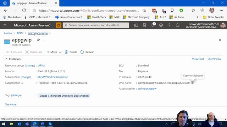Open apimpocappgw in the breadcrumb
The height and width of the screenshot is (127, 227).
coord(38,33)
